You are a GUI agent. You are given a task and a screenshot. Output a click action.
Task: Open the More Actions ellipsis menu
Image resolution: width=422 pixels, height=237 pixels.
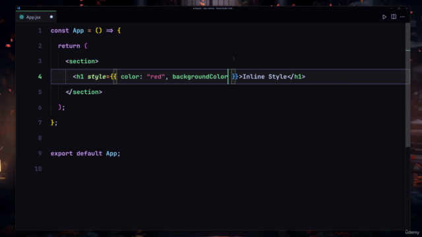pos(402,17)
